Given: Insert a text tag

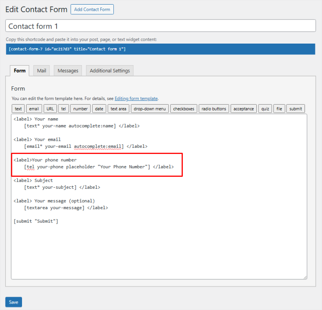Looking at the screenshot, I should (18, 109).
